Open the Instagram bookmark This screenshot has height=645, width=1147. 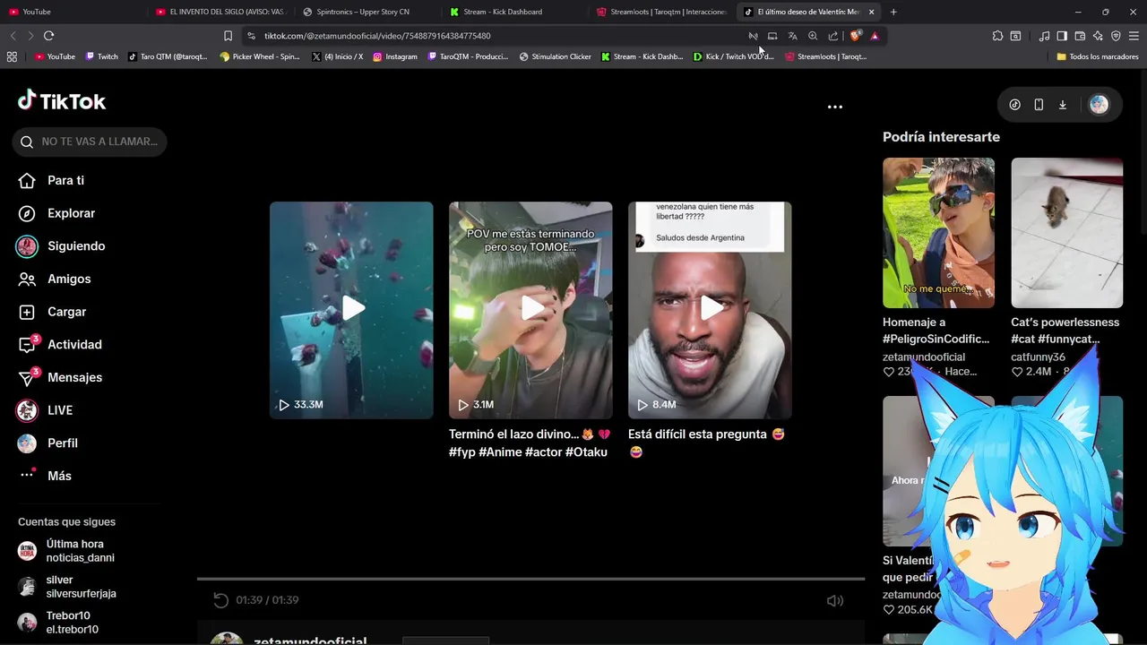(395, 56)
